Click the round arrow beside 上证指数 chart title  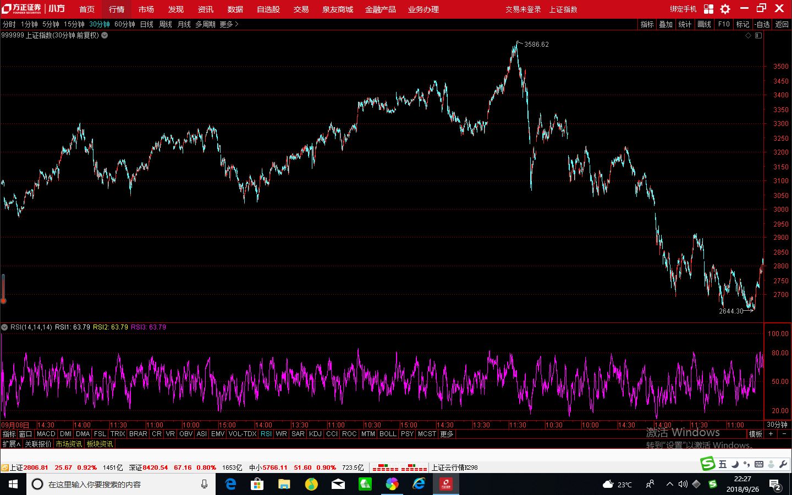[x=105, y=35]
